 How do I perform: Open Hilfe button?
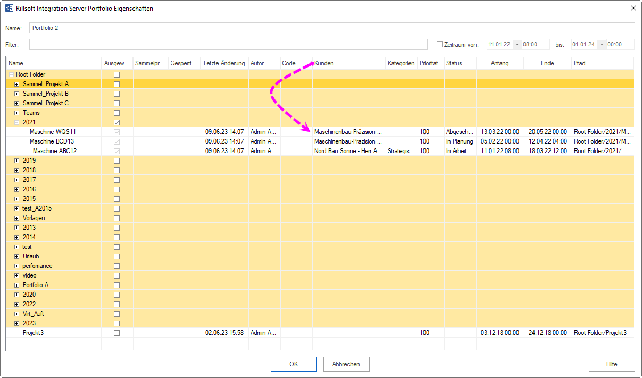click(x=612, y=364)
